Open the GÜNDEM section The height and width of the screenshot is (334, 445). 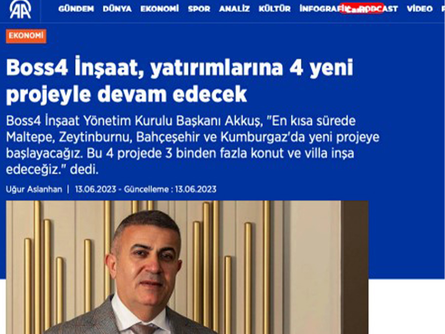pos(76,9)
